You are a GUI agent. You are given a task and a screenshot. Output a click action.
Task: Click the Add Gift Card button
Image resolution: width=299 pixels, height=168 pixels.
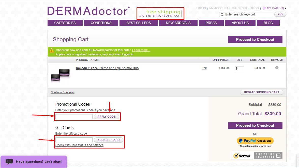click(109, 140)
